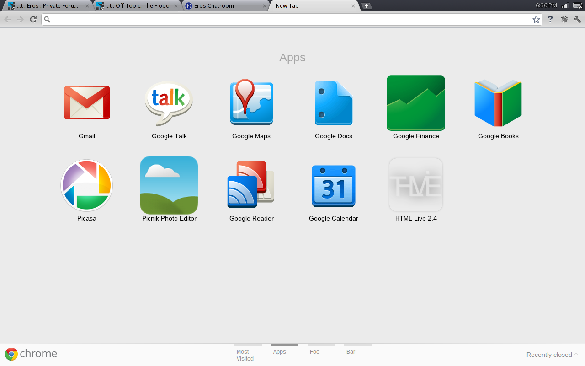The image size is (585, 366).
Task: Open the Picasa app icon
Action: click(x=87, y=185)
